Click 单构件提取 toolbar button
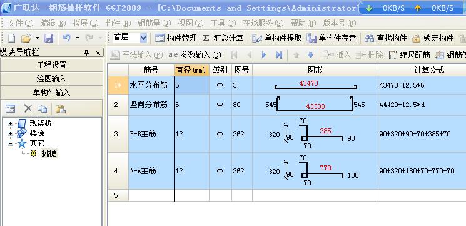This screenshot has height=226, width=466. 277,38
